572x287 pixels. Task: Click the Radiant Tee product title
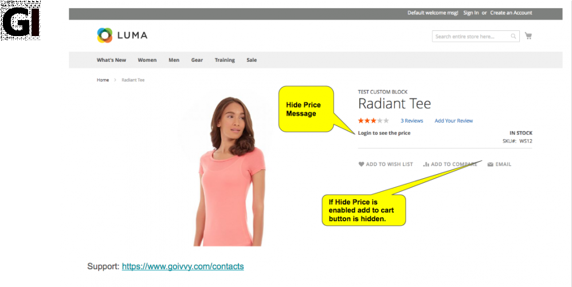[394, 104]
